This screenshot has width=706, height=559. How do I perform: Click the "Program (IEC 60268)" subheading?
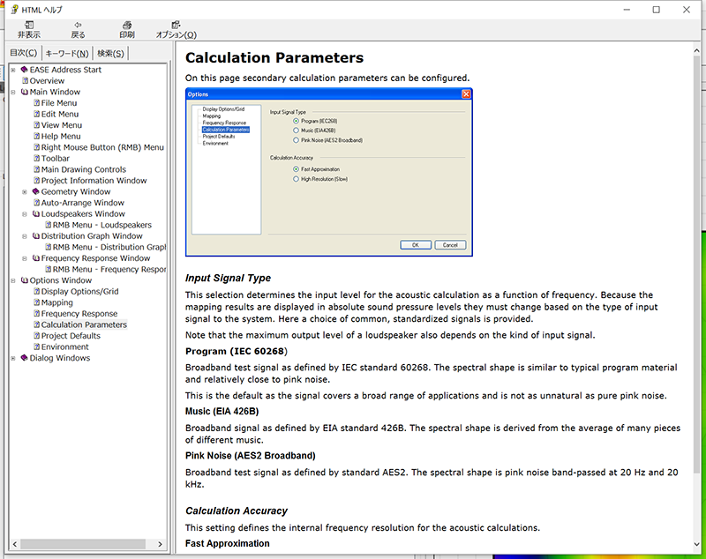pos(237,351)
